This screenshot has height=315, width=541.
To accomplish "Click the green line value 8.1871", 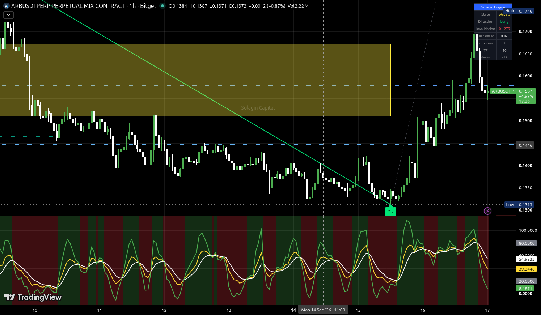I will (x=525, y=289).
